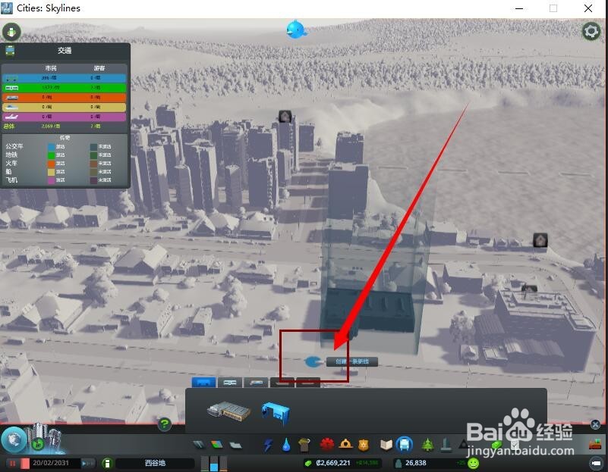Select the green metro row in statistics
Screen dimensions: 608x472
point(65,87)
